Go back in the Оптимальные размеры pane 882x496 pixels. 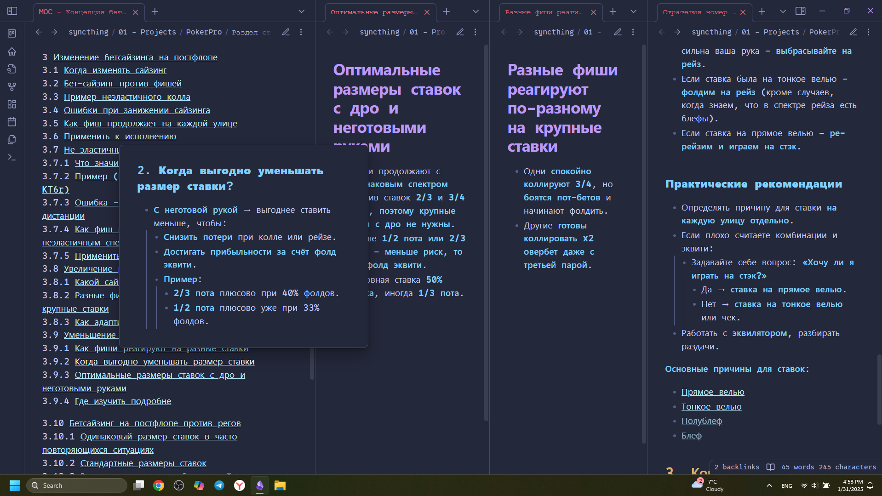[330, 32]
